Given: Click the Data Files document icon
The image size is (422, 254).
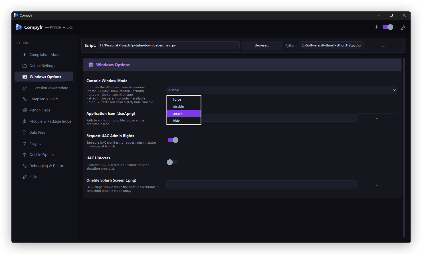Looking at the screenshot, I should pos(25,133).
